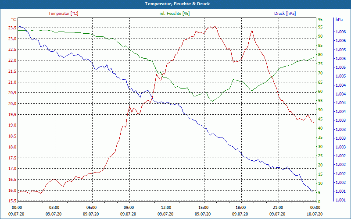Click the 50 humidity axis tick label
351x219 pixels.
(320, 110)
